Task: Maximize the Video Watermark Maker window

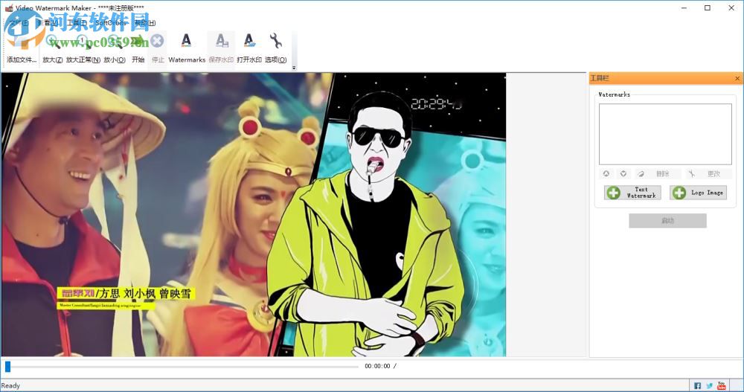Action: pos(708,8)
